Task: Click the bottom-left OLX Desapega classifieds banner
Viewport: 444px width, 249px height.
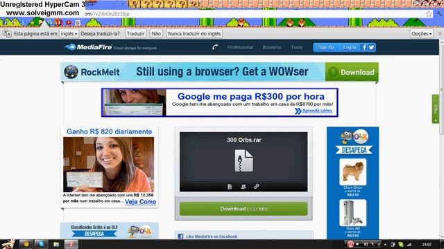Action: point(110,230)
